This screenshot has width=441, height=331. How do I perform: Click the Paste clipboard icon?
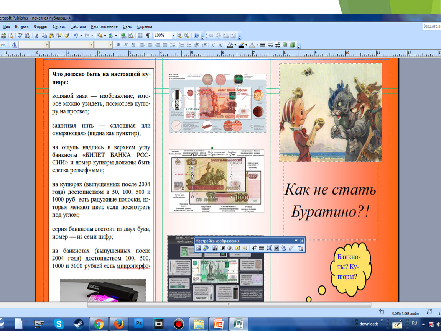(x=51, y=36)
